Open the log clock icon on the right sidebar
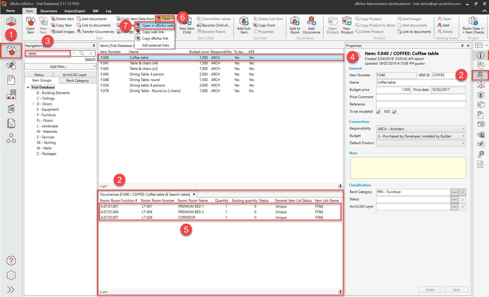The image size is (489, 297). 481,164
